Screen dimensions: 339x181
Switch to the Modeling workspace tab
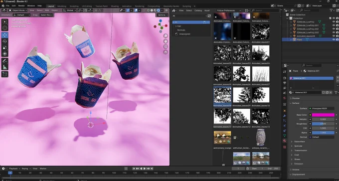click(x=62, y=6)
